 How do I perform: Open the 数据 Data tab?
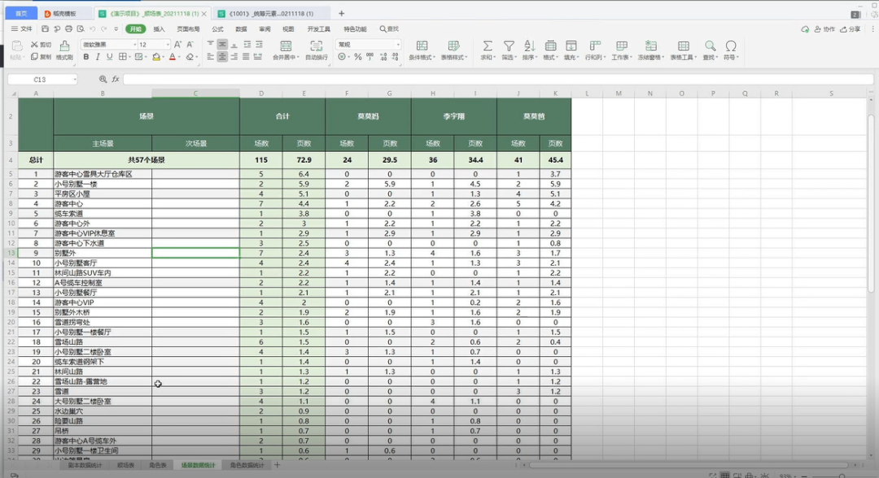(241, 29)
